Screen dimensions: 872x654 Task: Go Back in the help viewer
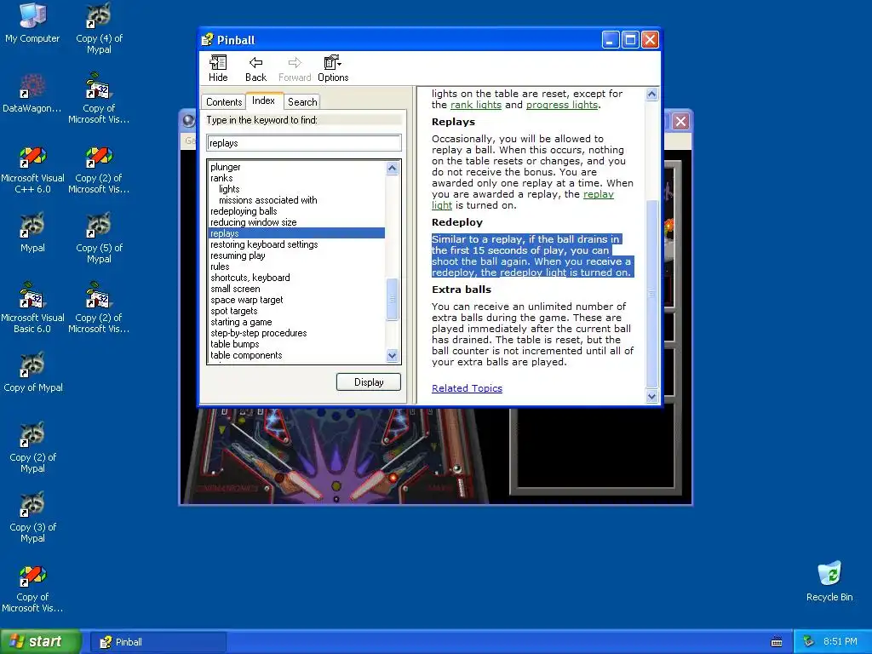pos(255,69)
